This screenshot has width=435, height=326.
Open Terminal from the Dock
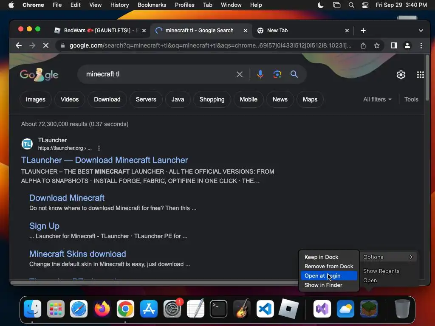(219, 309)
